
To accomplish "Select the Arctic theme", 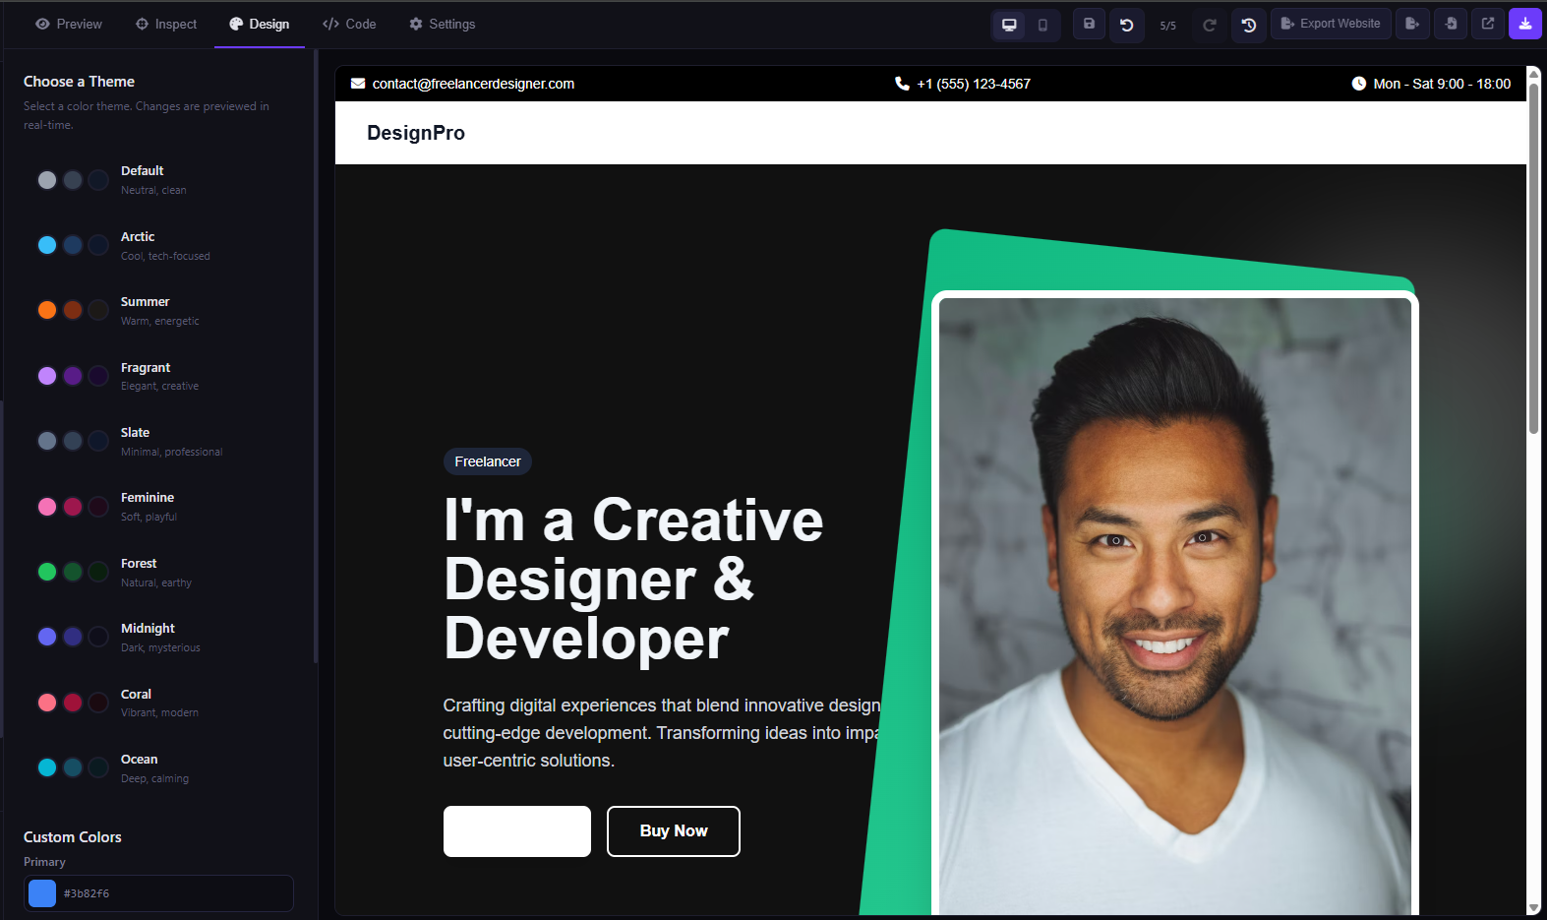I will click(x=157, y=246).
